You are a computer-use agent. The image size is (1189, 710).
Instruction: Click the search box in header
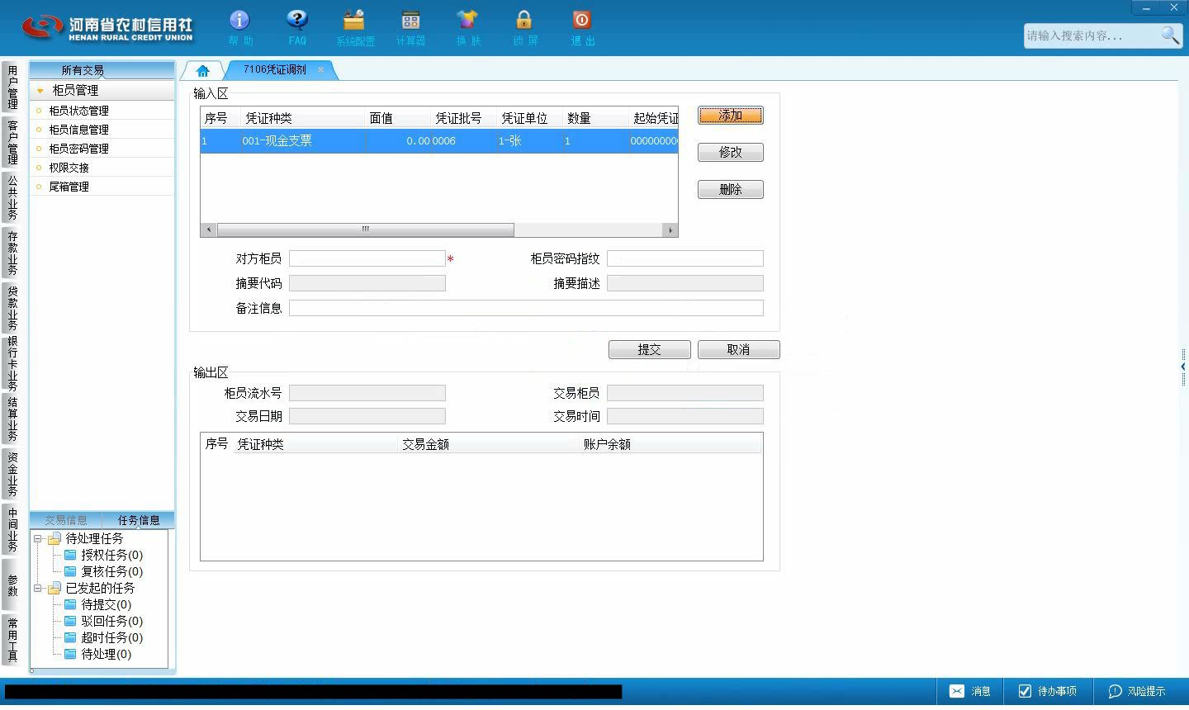pos(1092,35)
